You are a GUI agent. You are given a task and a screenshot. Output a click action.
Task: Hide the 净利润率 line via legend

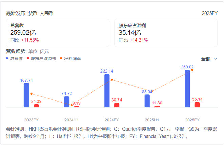tap(71, 59)
